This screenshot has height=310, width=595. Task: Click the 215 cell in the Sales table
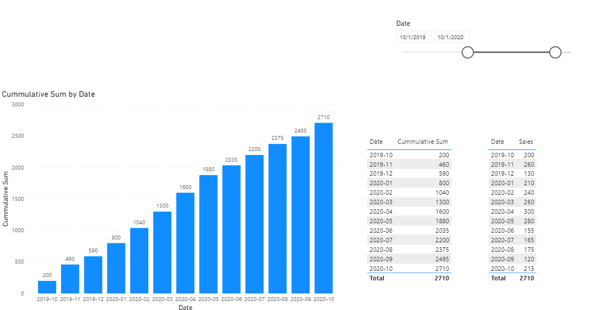[x=529, y=268]
